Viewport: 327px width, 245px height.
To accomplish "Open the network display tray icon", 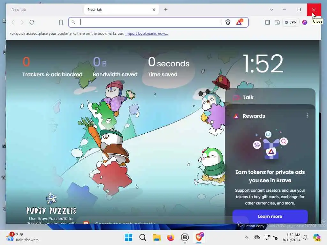I will pos(267,237).
